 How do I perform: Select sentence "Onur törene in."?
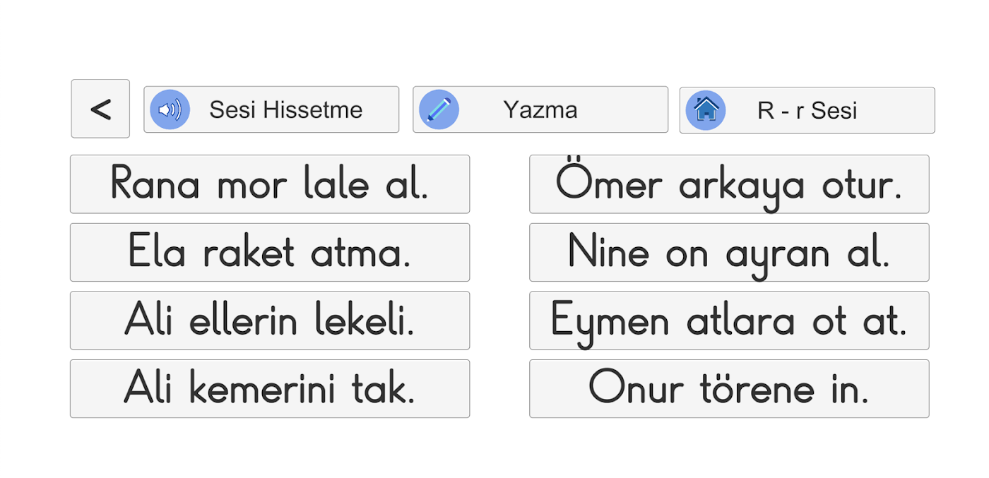tap(729, 388)
